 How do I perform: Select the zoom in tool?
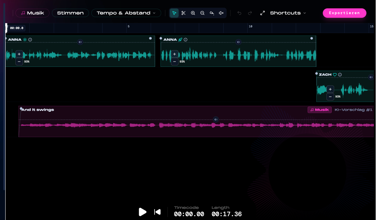pos(193,13)
